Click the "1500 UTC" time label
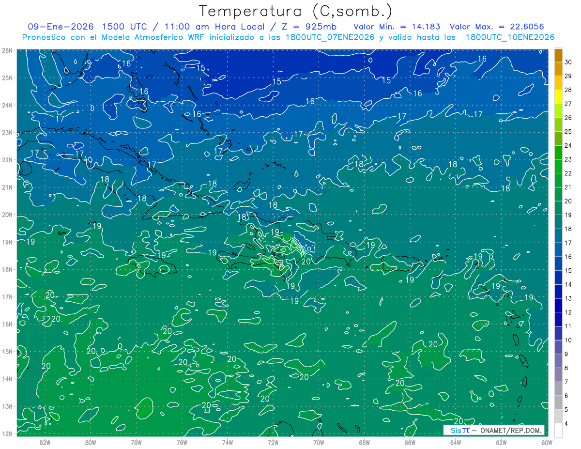581x449 pixels. (x=125, y=27)
